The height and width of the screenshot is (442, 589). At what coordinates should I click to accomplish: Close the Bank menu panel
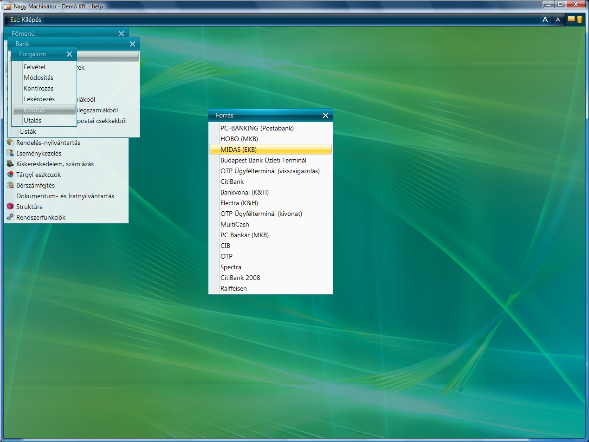[x=132, y=44]
